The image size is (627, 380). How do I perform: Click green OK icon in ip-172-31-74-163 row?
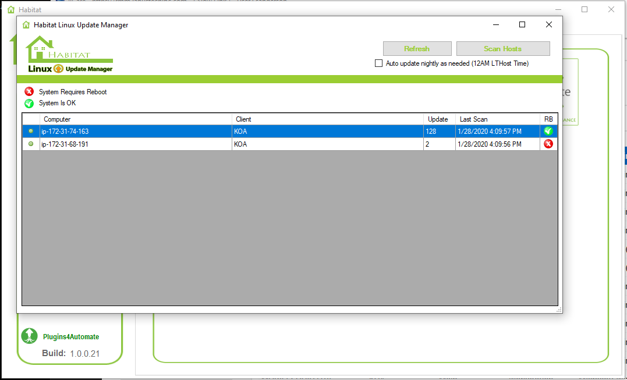point(548,131)
